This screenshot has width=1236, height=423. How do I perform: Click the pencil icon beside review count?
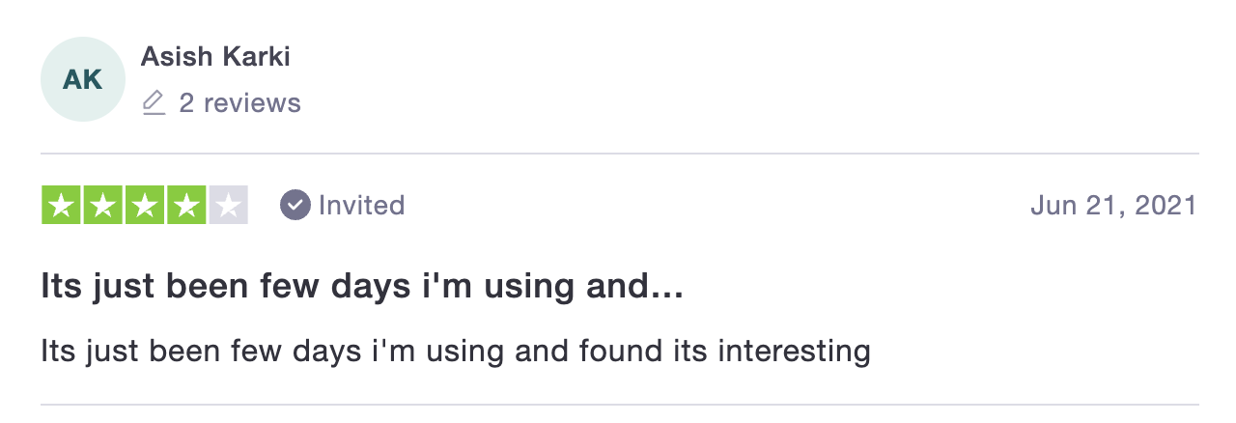154,102
